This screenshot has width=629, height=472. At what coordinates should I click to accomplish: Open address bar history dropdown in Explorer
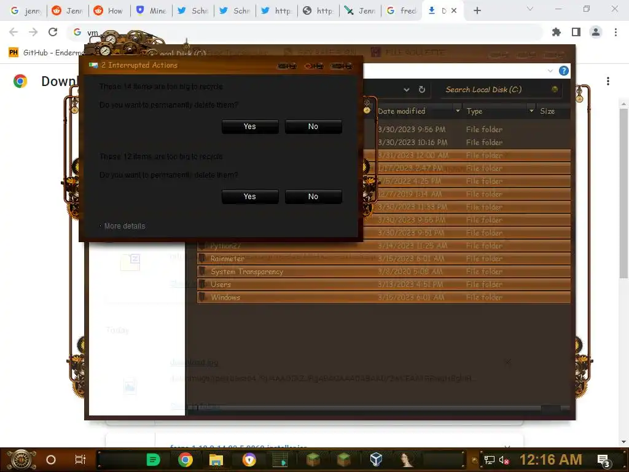click(x=407, y=90)
